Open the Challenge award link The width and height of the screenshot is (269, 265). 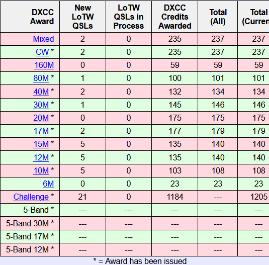point(31,197)
